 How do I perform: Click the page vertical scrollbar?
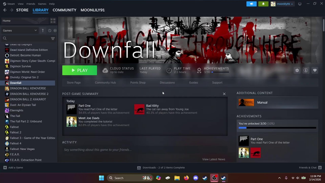pyautogui.click(x=323, y=25)
